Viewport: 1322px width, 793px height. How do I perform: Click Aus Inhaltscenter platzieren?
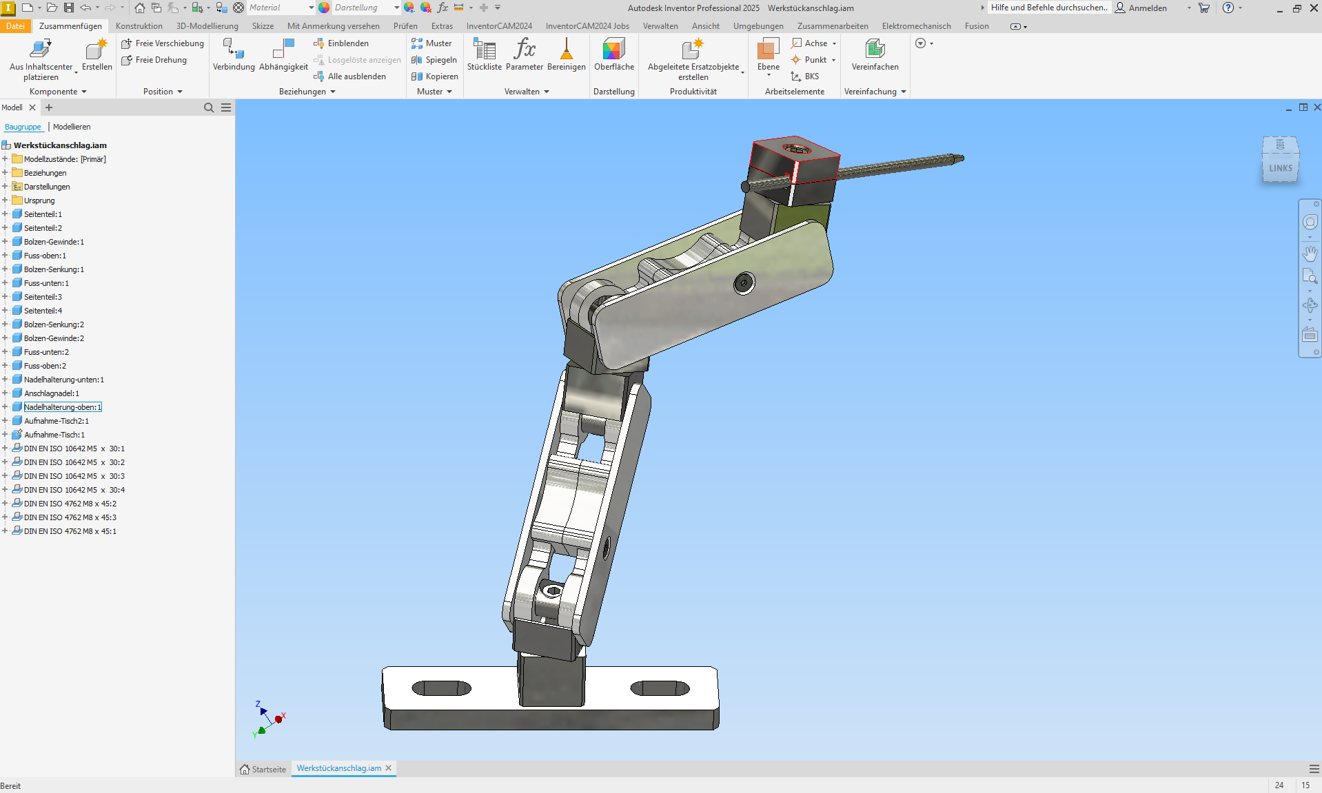(x=40, y=55)
